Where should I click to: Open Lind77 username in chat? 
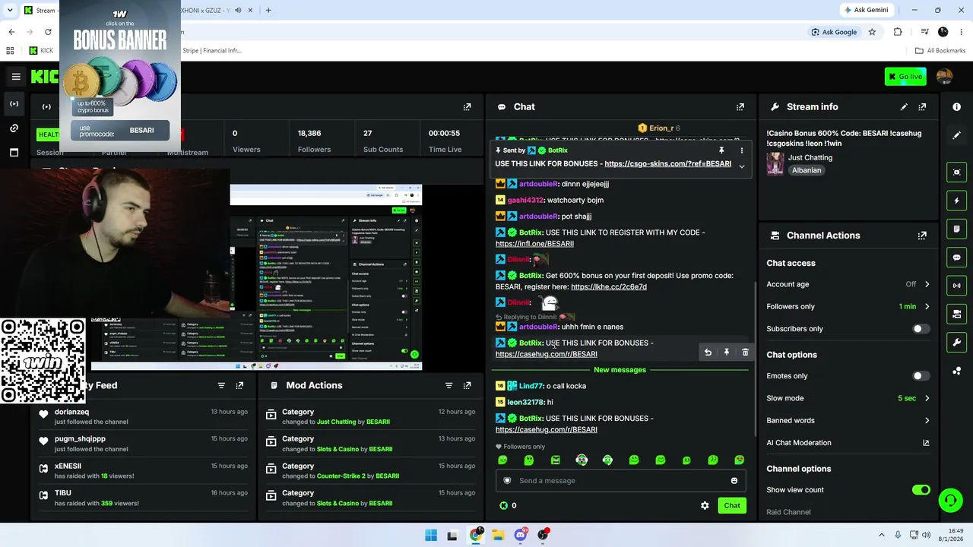pyautogui.click(x=531, y=386)
